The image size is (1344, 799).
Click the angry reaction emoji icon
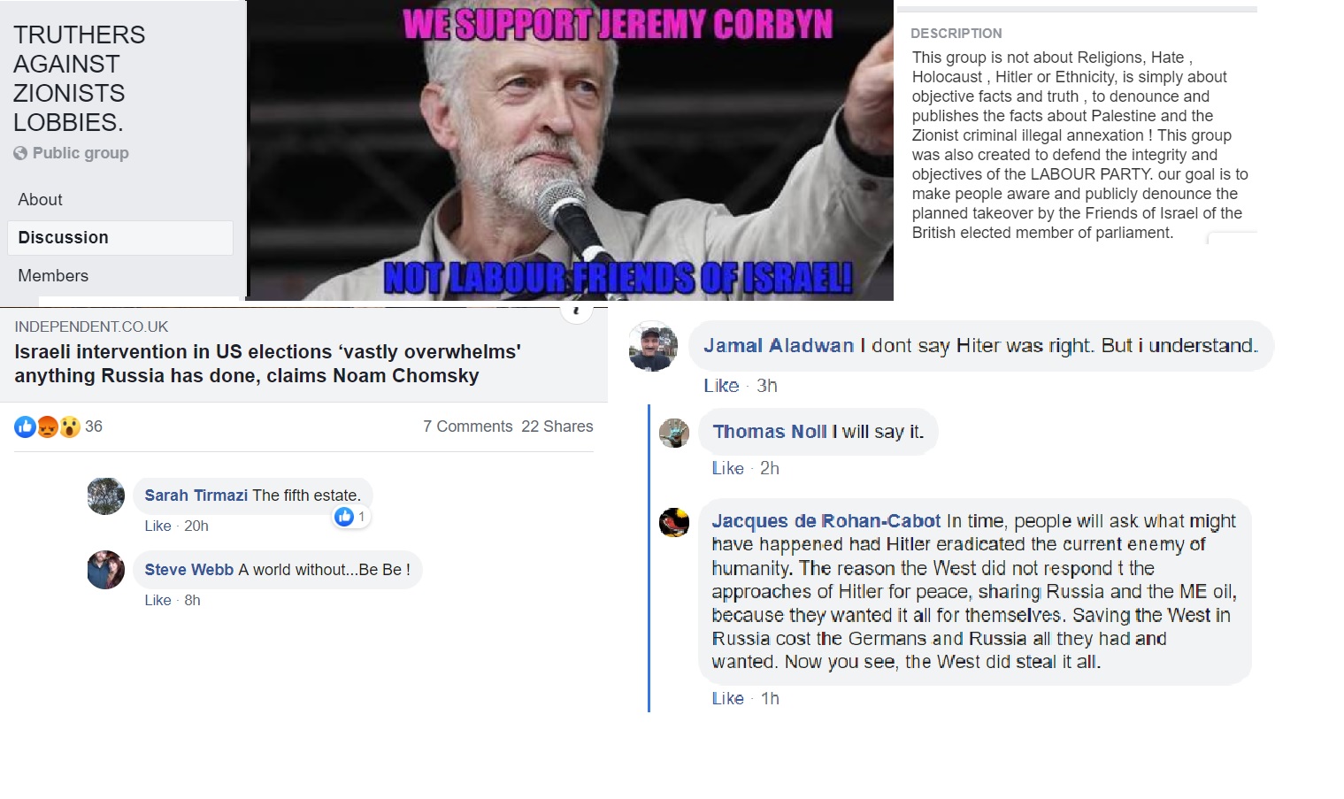[47, 427]
